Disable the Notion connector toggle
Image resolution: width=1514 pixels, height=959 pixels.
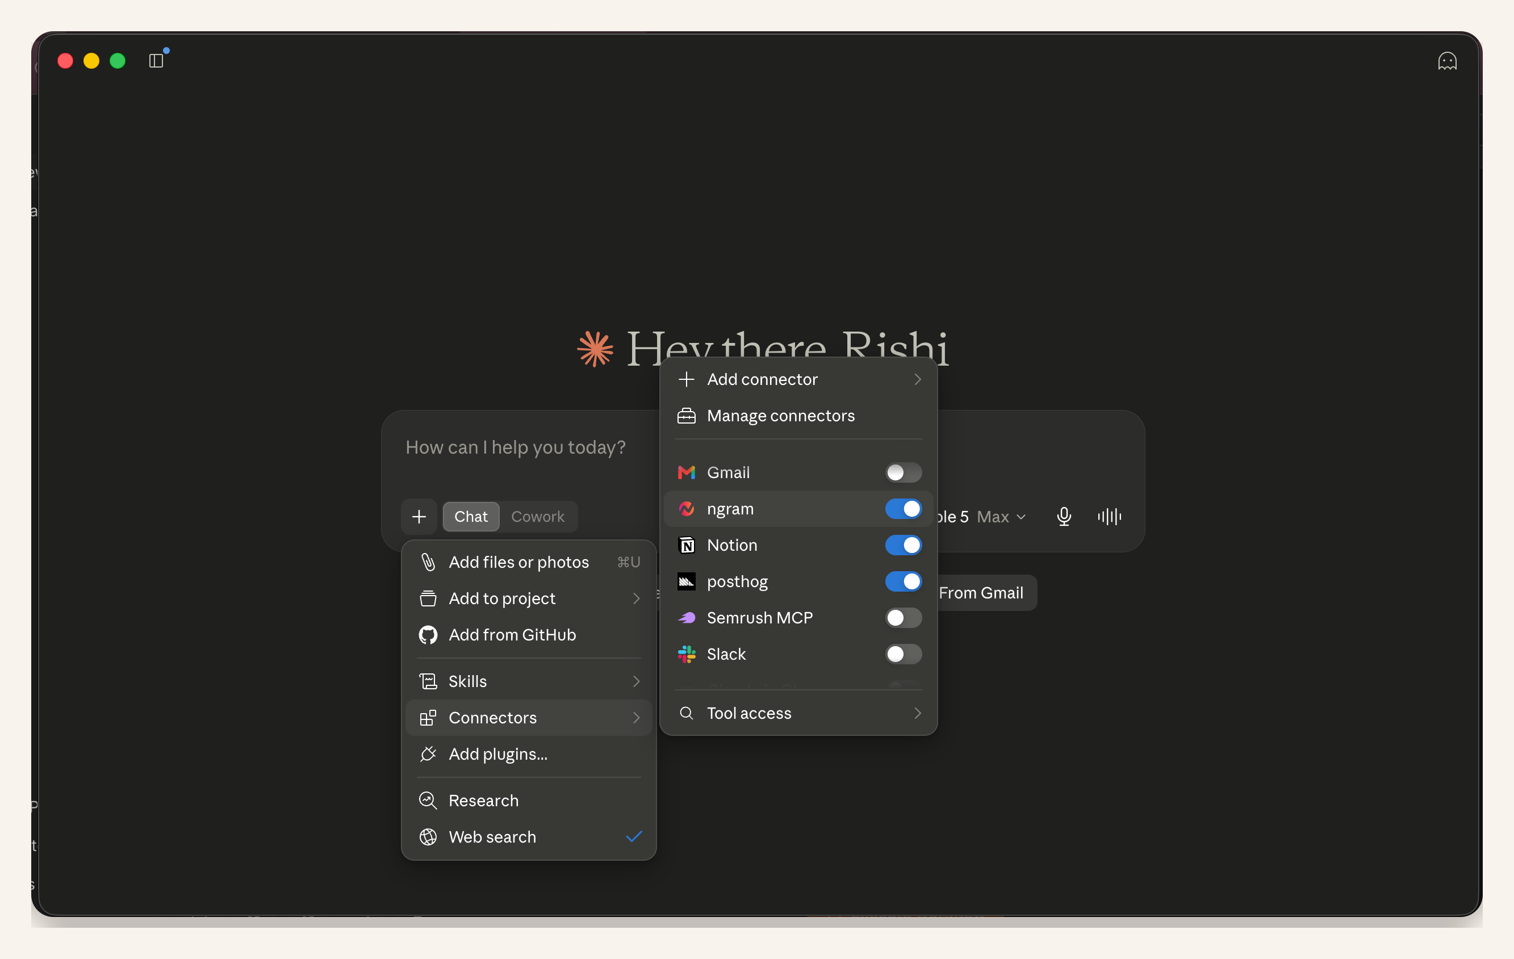(903, 546)
